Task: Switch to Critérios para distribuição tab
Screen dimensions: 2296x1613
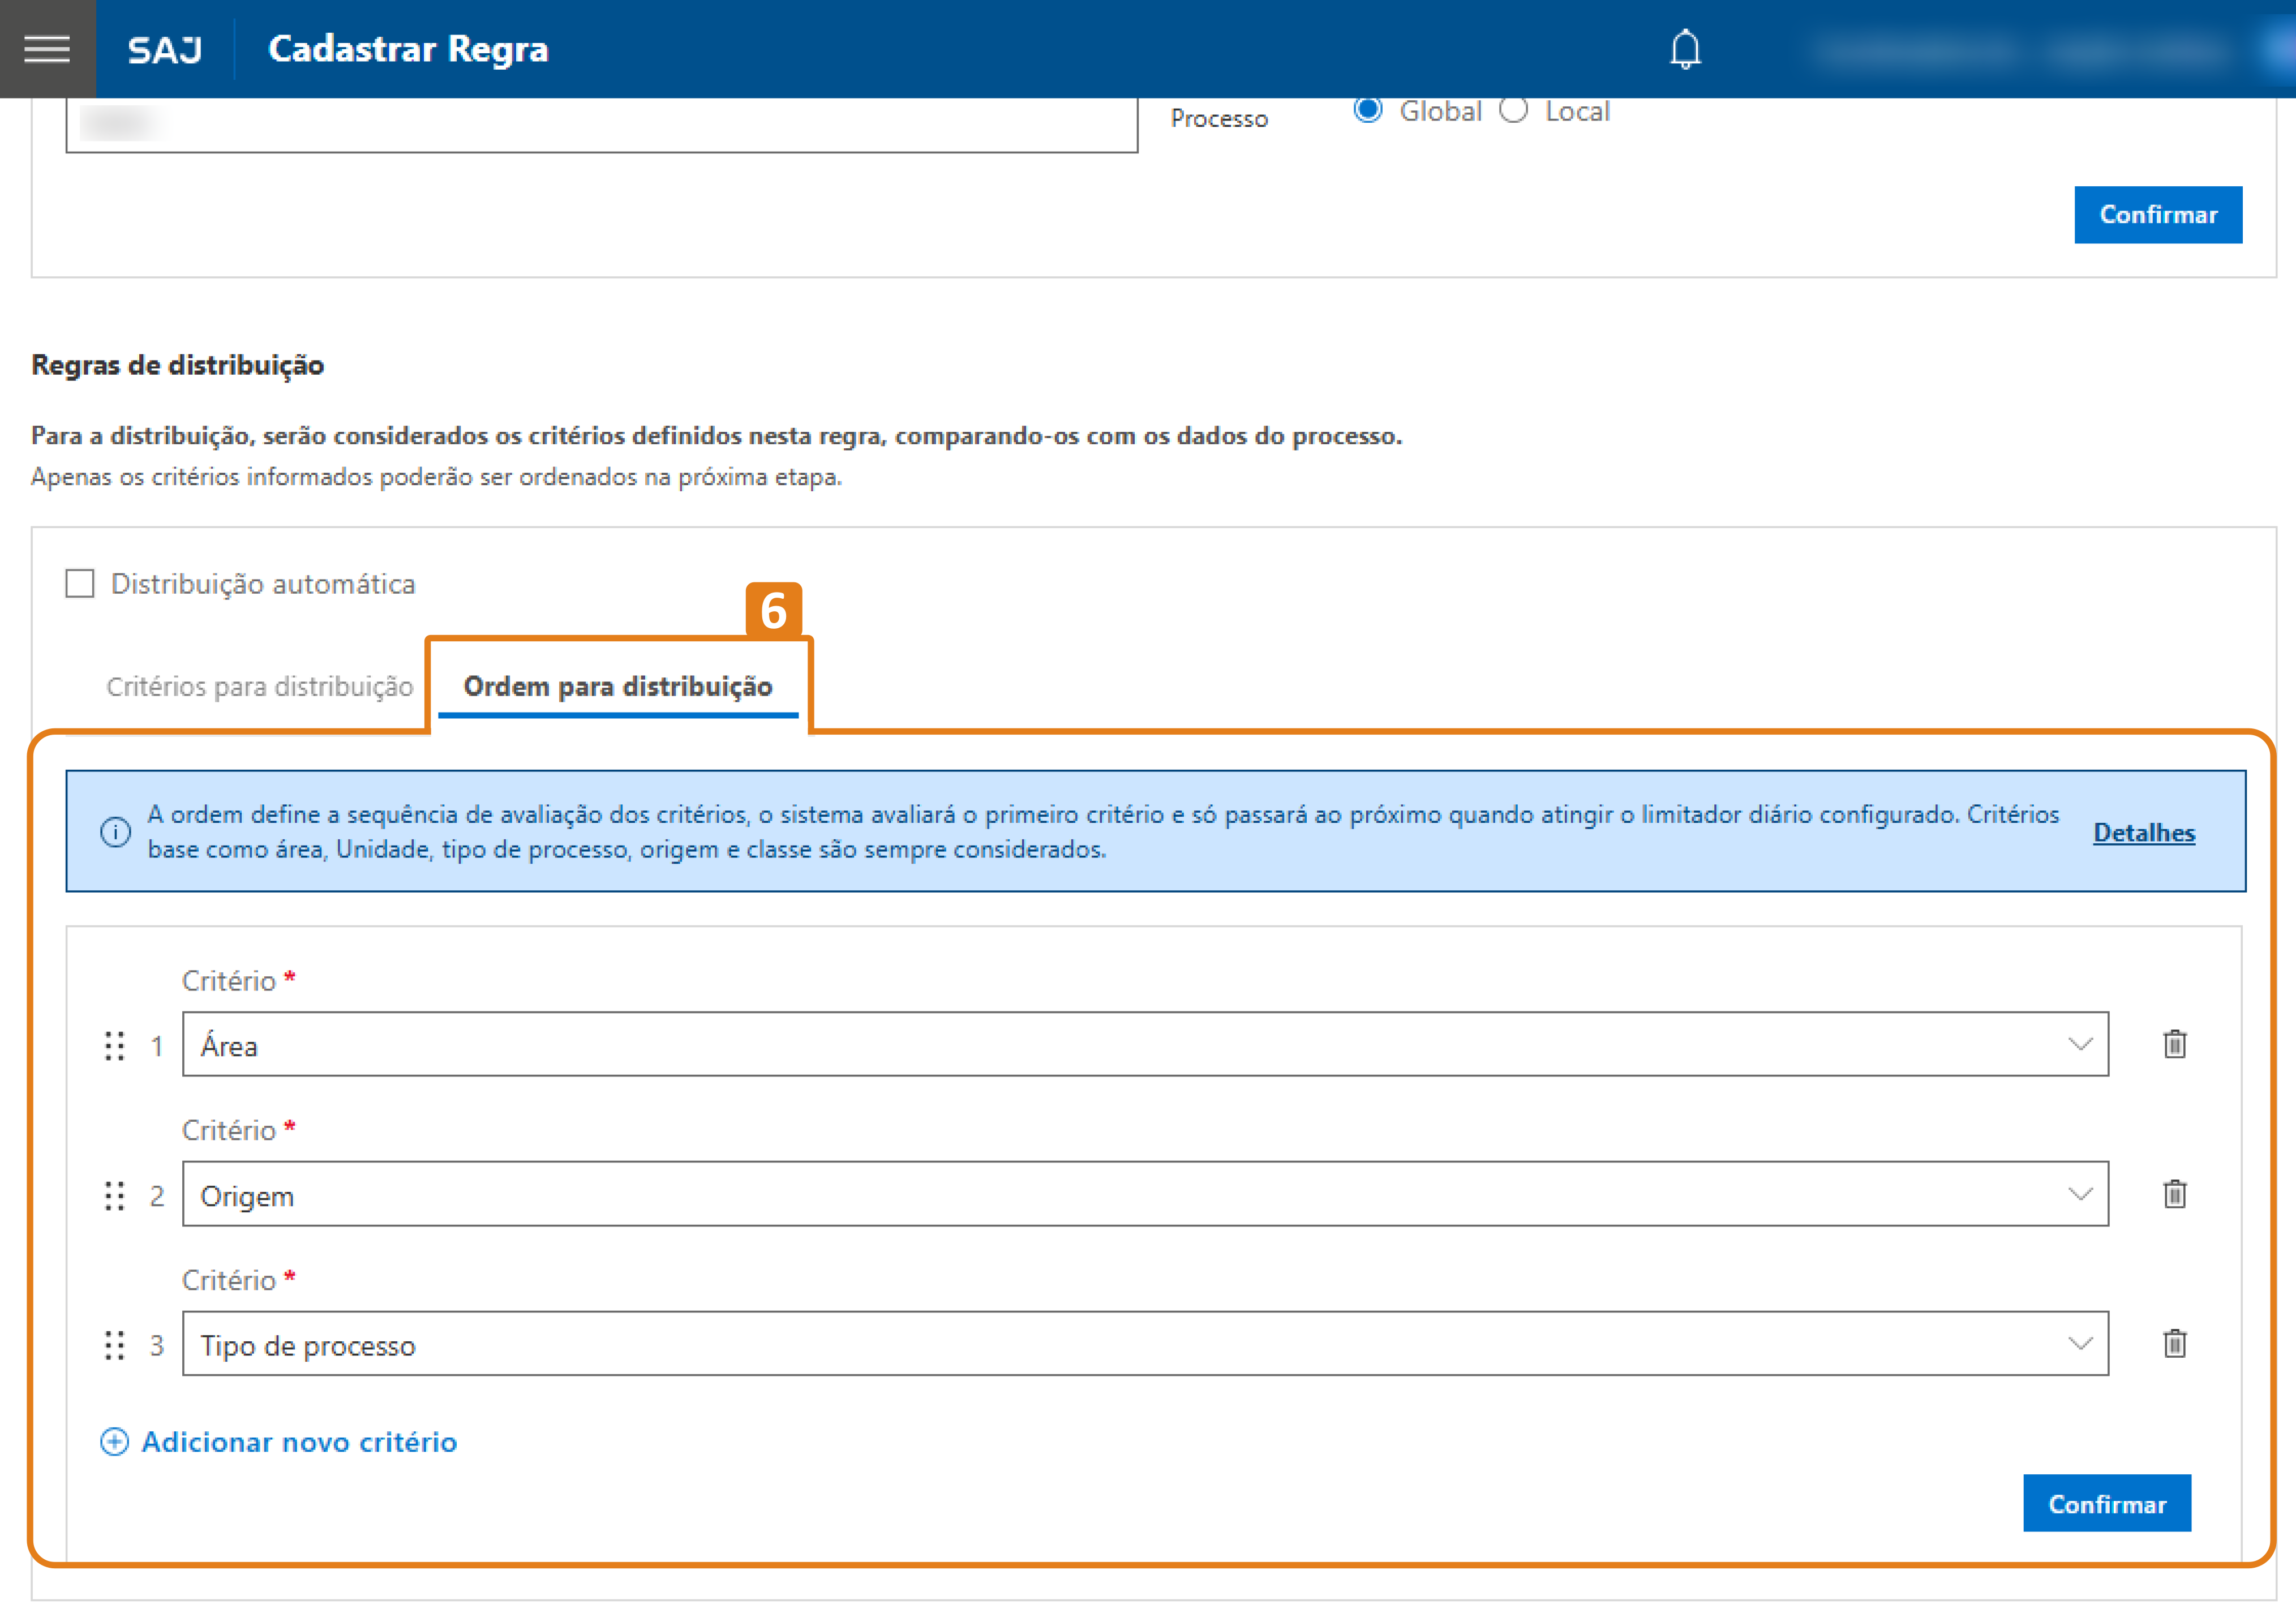Action: (x=260, y=686)
